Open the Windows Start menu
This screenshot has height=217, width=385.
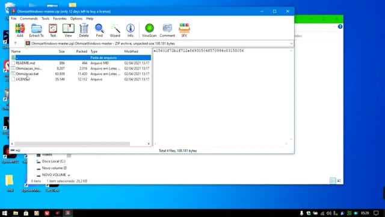tap(5, 213)
